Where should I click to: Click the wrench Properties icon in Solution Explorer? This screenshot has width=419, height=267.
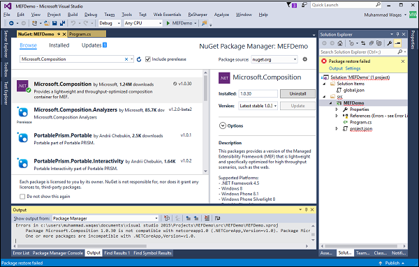(390, 43)
